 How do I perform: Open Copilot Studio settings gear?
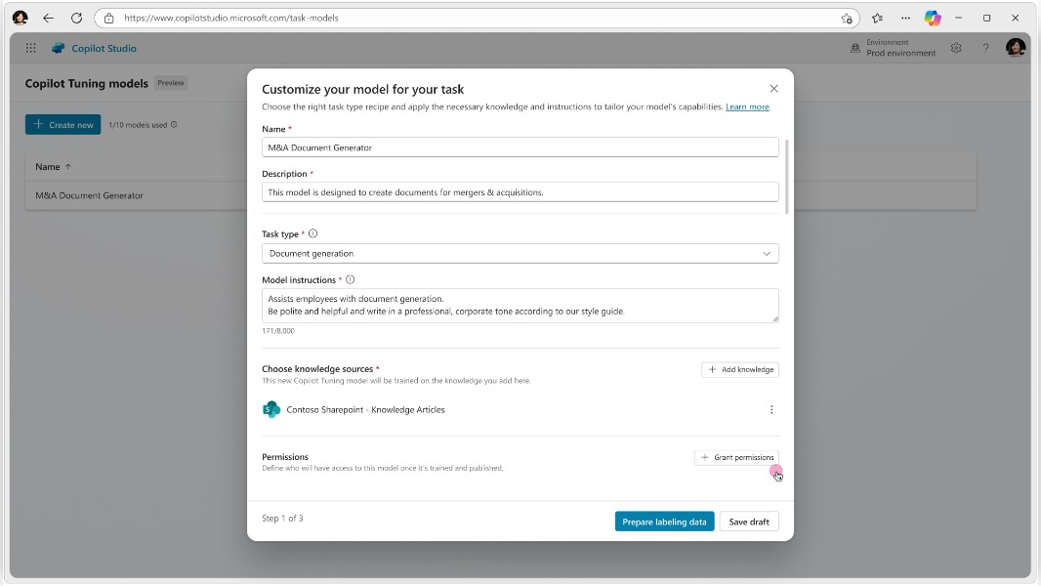955,47
